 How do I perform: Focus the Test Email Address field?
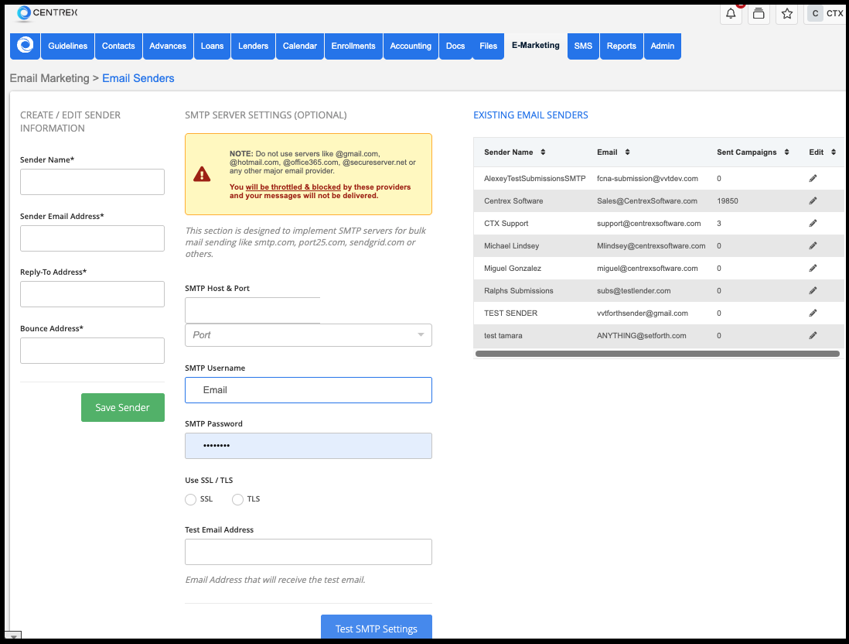(308, 552)
